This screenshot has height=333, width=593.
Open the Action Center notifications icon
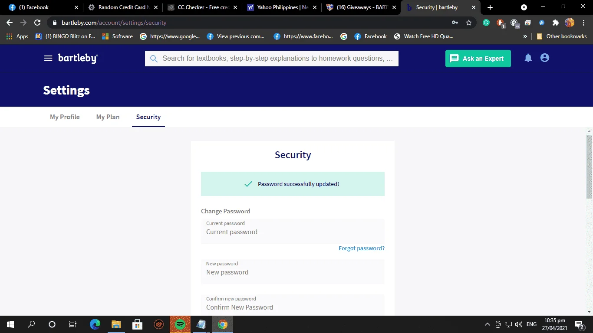coord(579,324)
